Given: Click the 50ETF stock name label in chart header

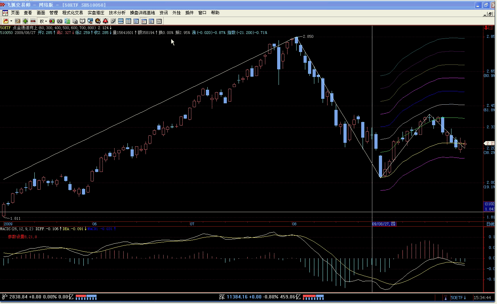Looking at the screenshot, I should (x=5, y=28).
